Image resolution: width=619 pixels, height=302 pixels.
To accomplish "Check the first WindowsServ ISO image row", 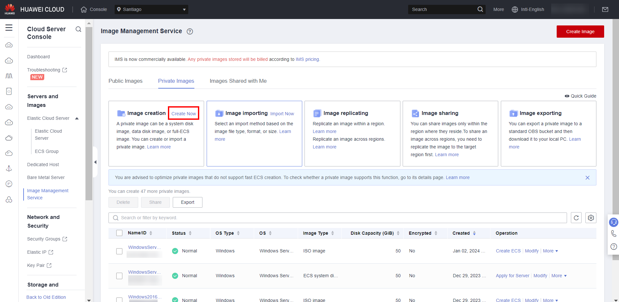I will click(x=119, y=251).
